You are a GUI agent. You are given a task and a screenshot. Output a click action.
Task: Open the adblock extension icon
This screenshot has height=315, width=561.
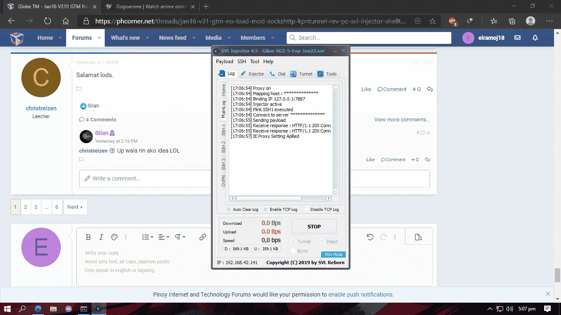point(452,21)
